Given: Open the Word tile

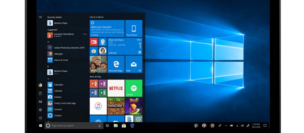Looking at the screenshot, I should coord(94,93).
